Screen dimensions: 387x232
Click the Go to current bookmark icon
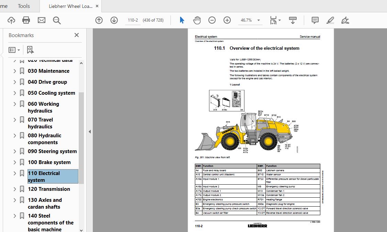tap(30, 50)
